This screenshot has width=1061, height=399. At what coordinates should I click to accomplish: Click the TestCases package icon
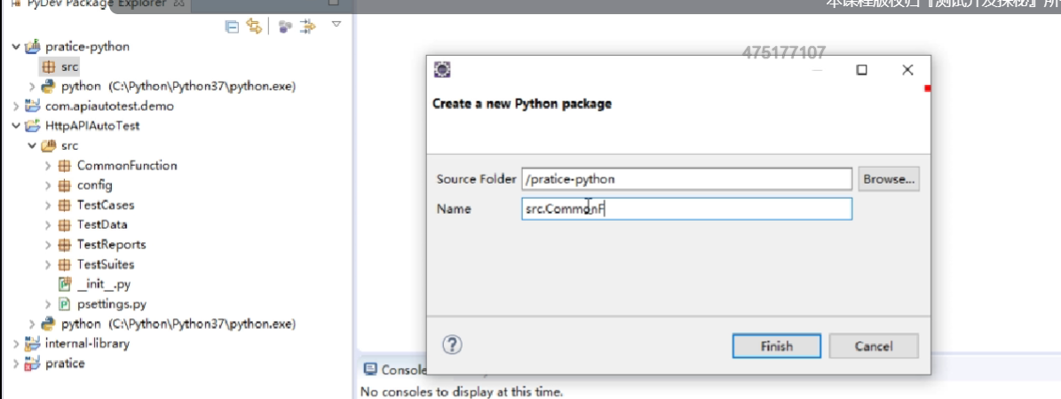[64, 205]
